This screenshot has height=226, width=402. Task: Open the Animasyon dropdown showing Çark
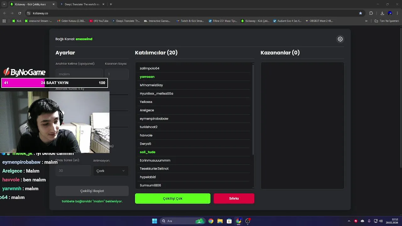(111, 171)
